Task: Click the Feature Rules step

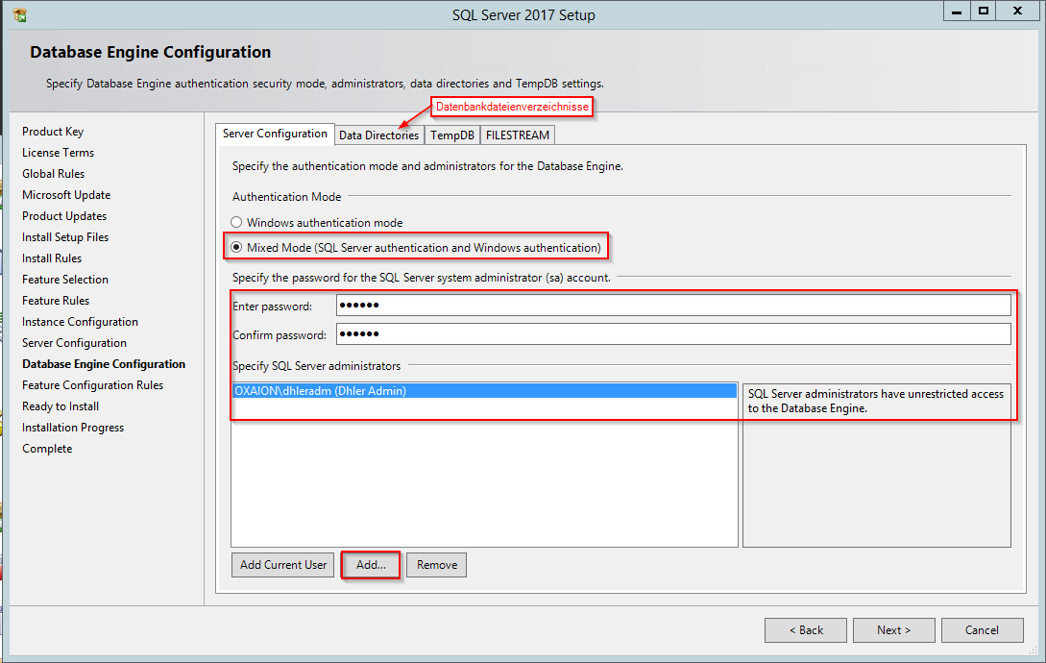Action: (56, 301)
